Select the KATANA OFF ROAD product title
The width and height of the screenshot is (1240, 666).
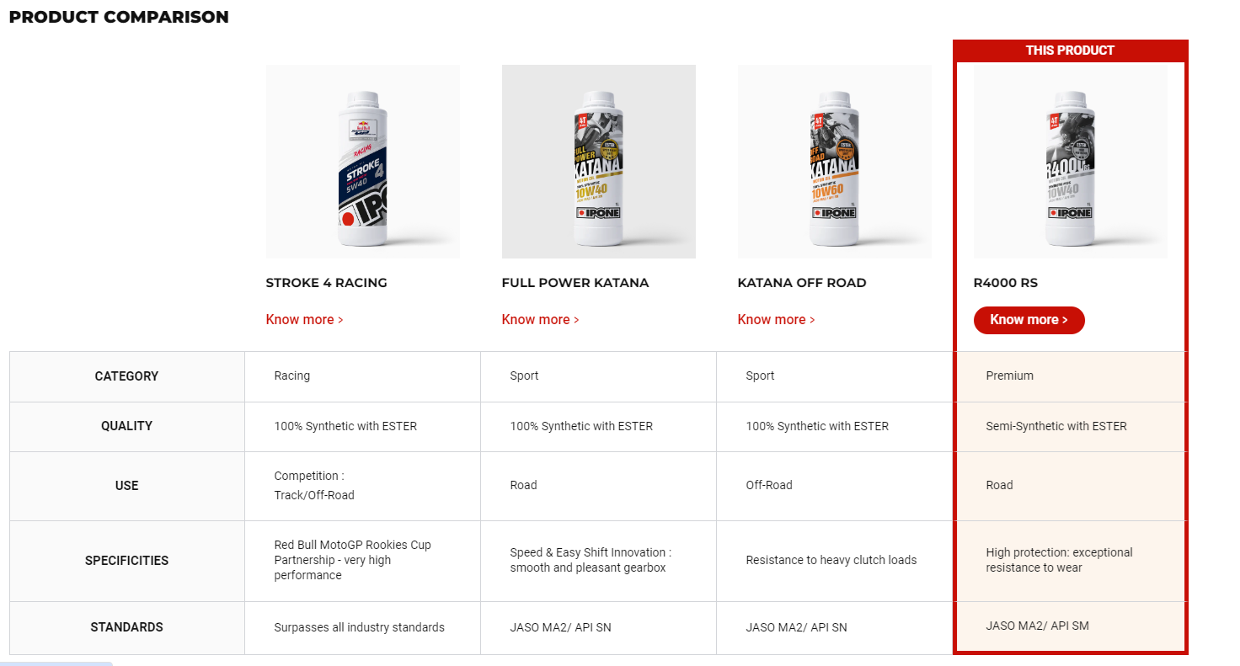pyautogui.click(x=802, y=283)
